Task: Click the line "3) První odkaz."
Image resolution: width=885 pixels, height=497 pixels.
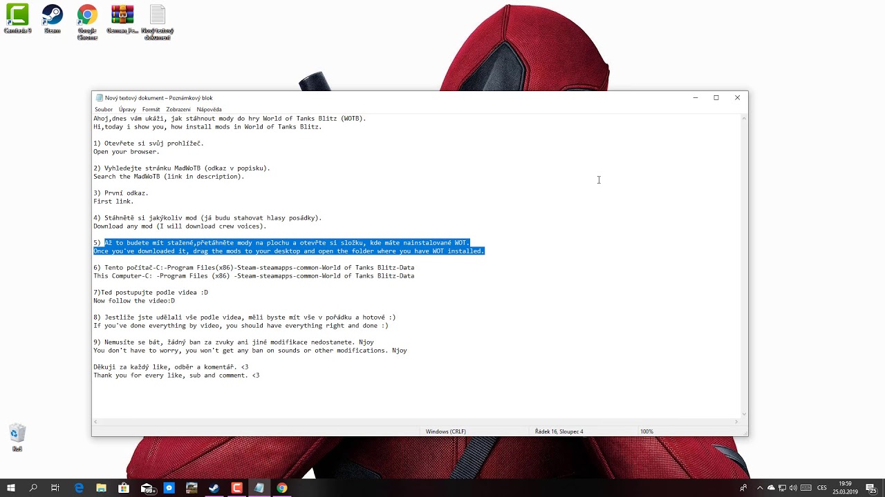Action: (x=121, y=193)
